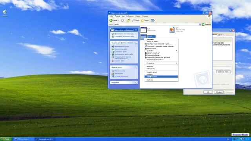Click the compare file button in dialog
This screenshot has width=251, height=141.
coord(224,72)
